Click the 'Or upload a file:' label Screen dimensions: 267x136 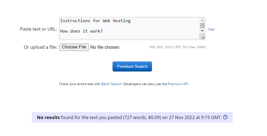tap(40, 47)
